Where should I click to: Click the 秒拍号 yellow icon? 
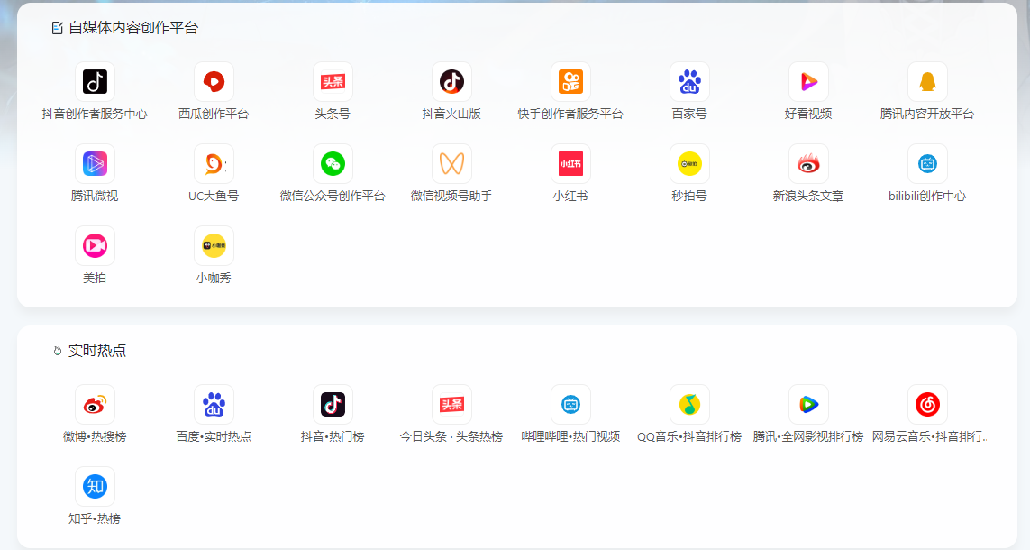(689, 163)
